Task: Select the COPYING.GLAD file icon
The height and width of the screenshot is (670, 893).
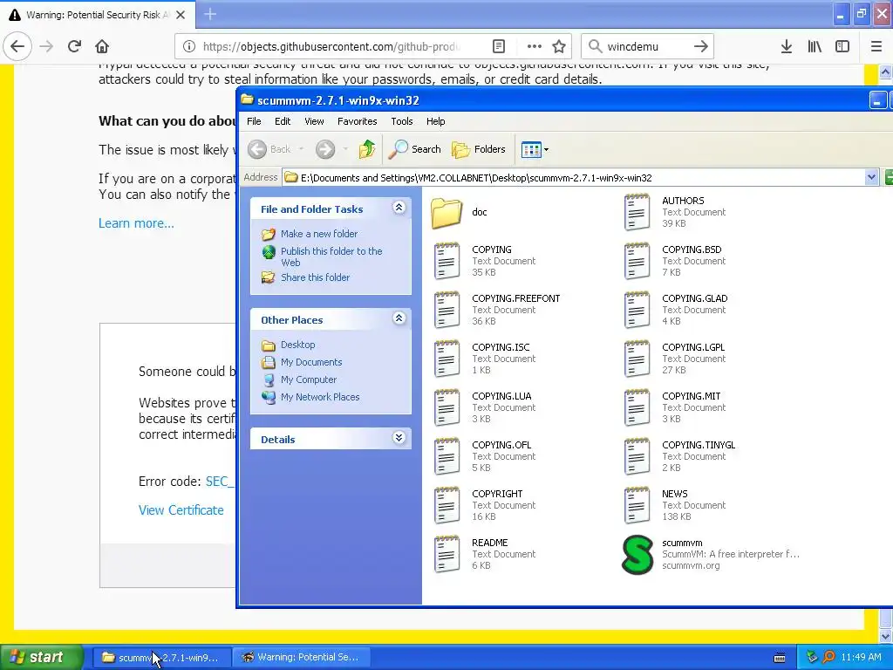Action: point(637,310)
